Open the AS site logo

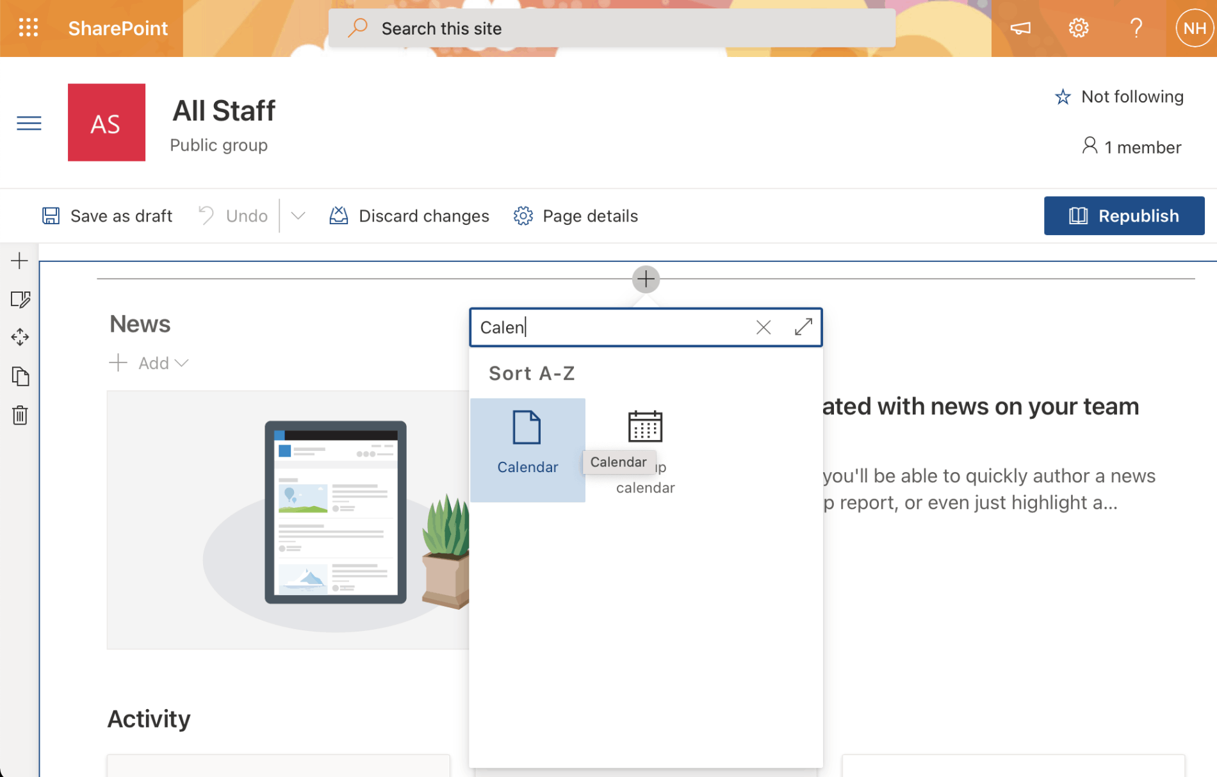[x=106, y=122]
